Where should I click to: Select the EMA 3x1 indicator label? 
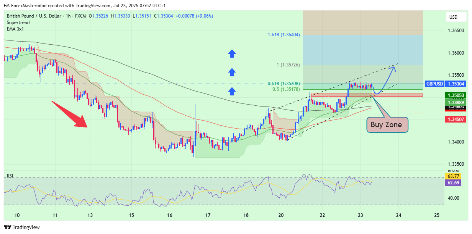pos(15,29)
